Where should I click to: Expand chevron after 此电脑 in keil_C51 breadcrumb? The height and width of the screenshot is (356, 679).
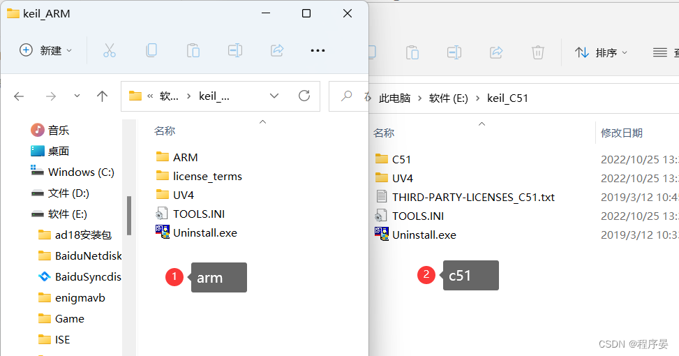pyautogui.click(x=419, y=98)
